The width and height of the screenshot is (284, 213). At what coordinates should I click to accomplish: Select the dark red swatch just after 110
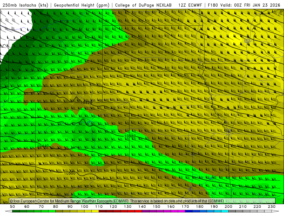tap(102, 211)
